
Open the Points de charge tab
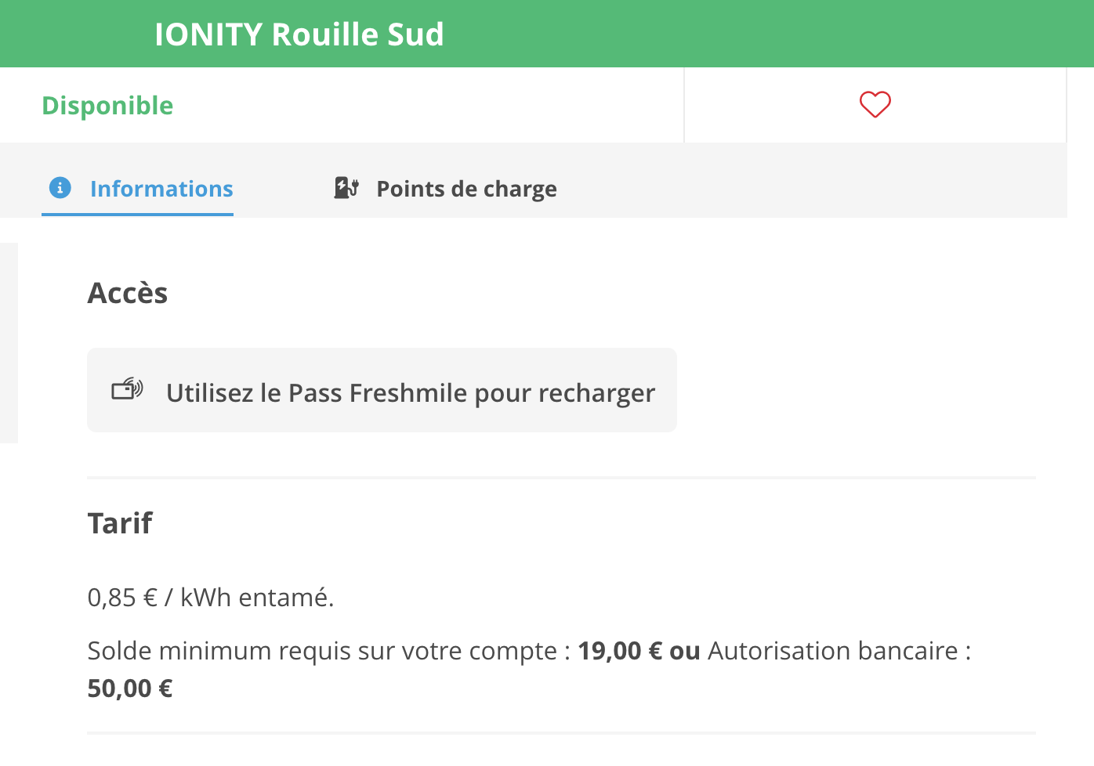pyautogui.click(x=445, y=189)
